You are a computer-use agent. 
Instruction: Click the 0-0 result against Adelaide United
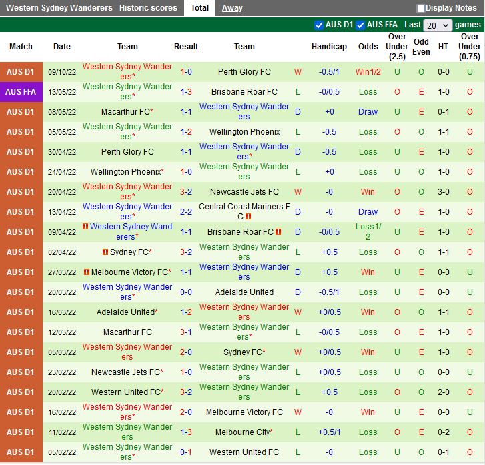pos(186,292)
